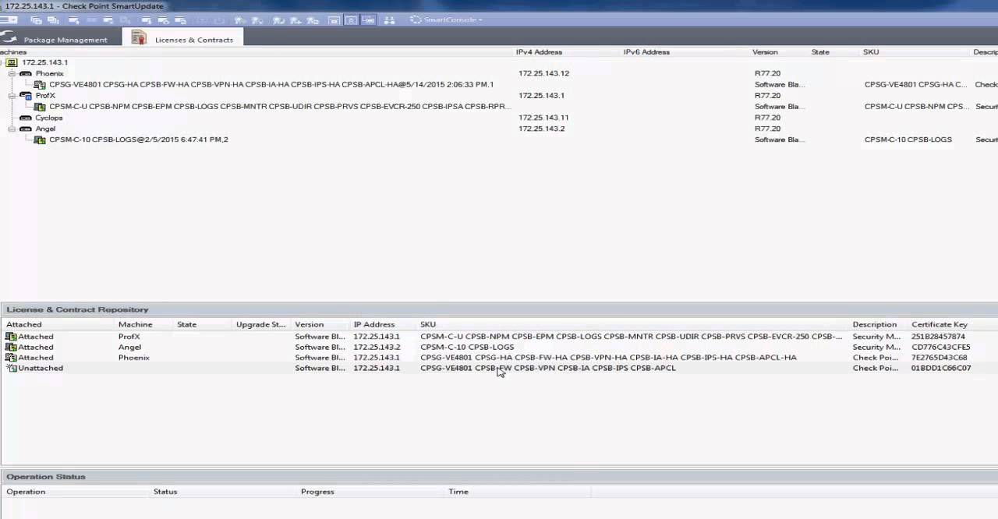998x519 pixels.
Task: Select root node 172.25.143.1 in tree
Action: pos(44,62)
